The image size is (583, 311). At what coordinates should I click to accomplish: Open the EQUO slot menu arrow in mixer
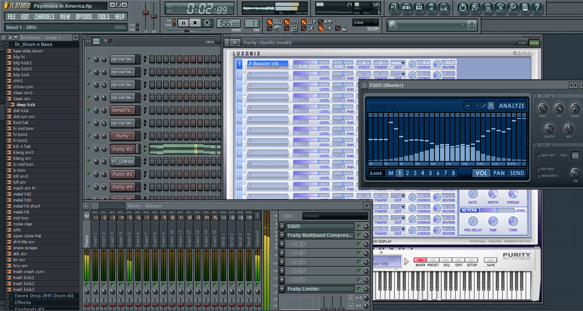[282, 226]
